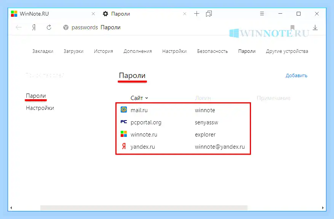Screen dimensions: 334x219
Task: Open Другие устройства section
Action: [287, 51]
